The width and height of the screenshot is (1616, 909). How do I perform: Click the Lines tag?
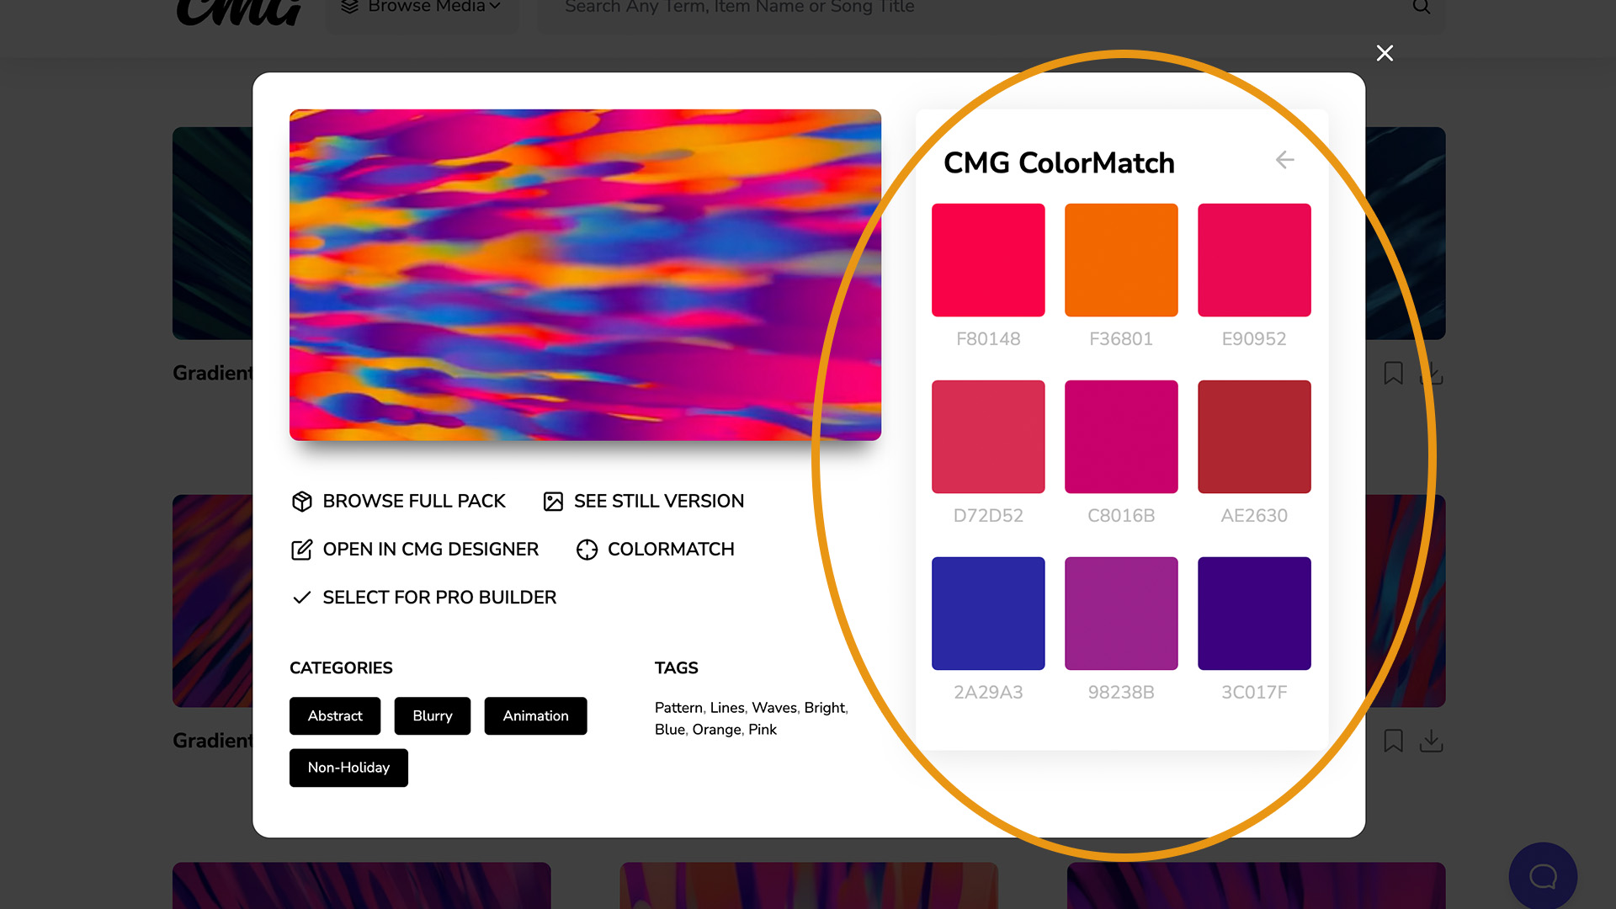click(727, 708)
